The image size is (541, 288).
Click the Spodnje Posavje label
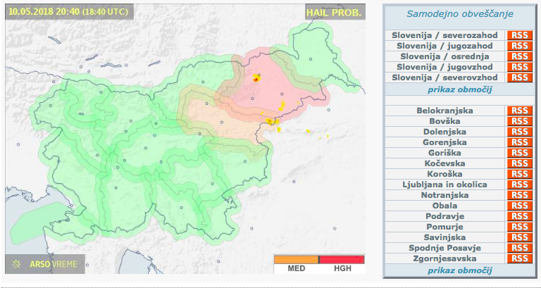point(444,248)
